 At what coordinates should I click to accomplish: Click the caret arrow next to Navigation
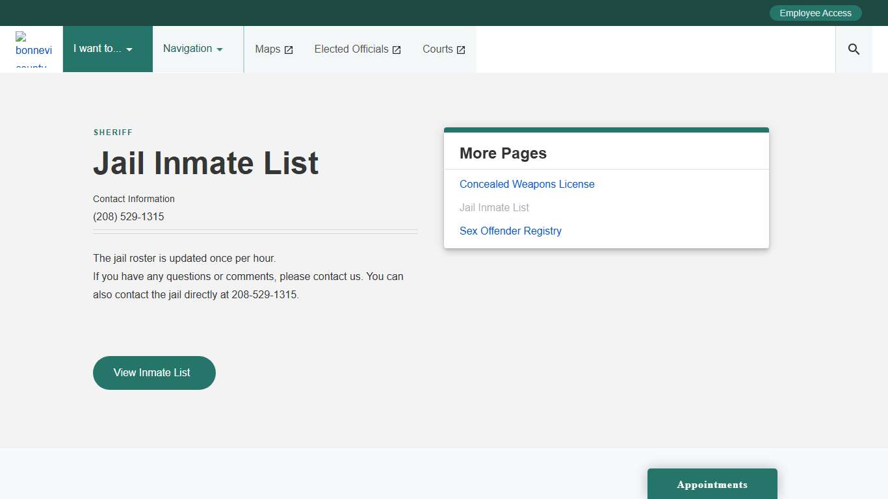click(x=220, y=50)
